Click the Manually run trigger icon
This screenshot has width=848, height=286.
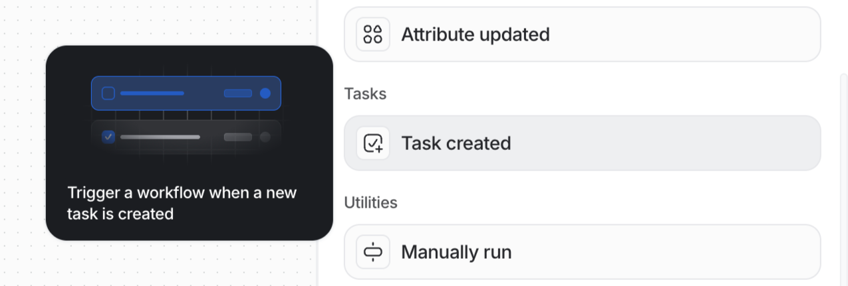pos(373,252)
